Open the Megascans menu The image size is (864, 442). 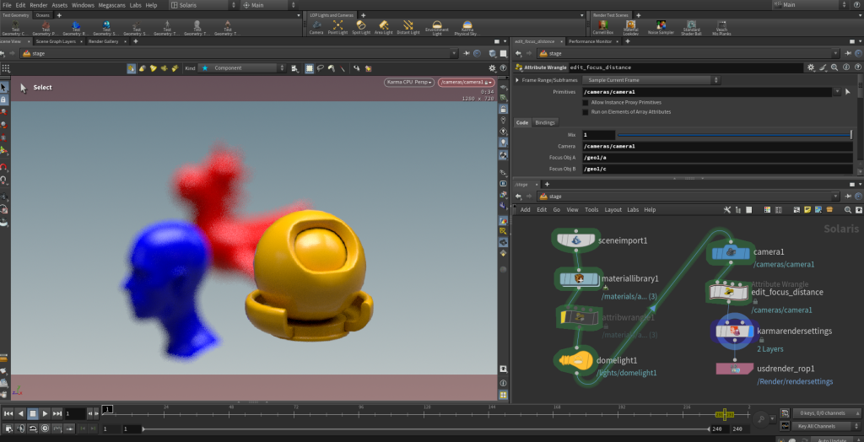111,5
